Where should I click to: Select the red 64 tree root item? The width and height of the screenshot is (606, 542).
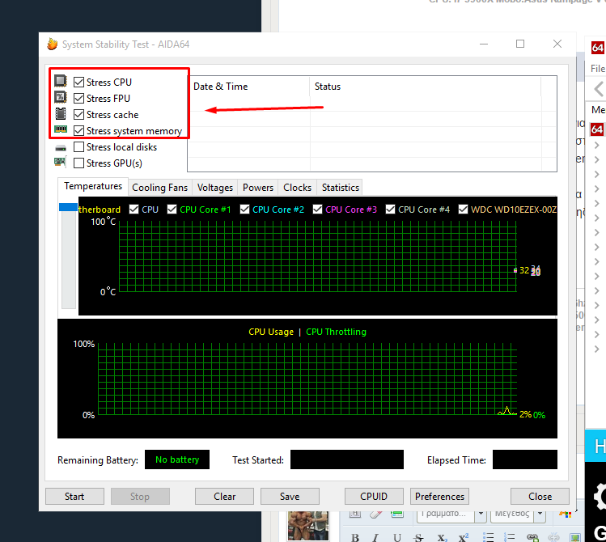pyautogui.click(x=597, y=129)
